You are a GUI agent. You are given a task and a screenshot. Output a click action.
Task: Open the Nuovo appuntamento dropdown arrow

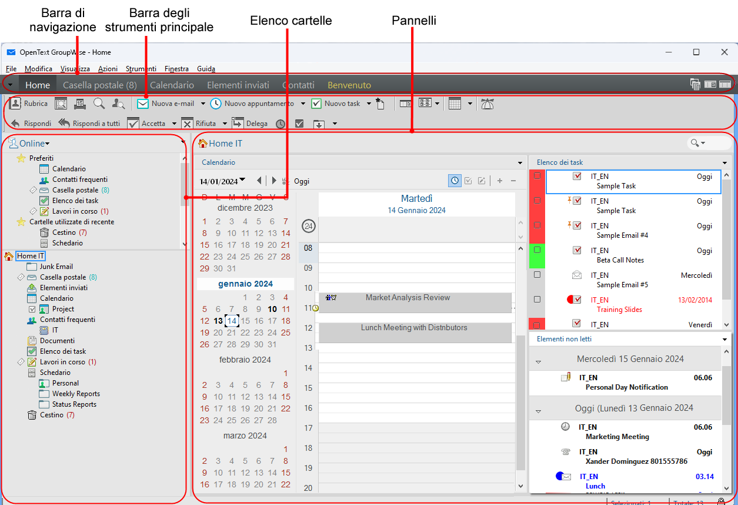303,104
